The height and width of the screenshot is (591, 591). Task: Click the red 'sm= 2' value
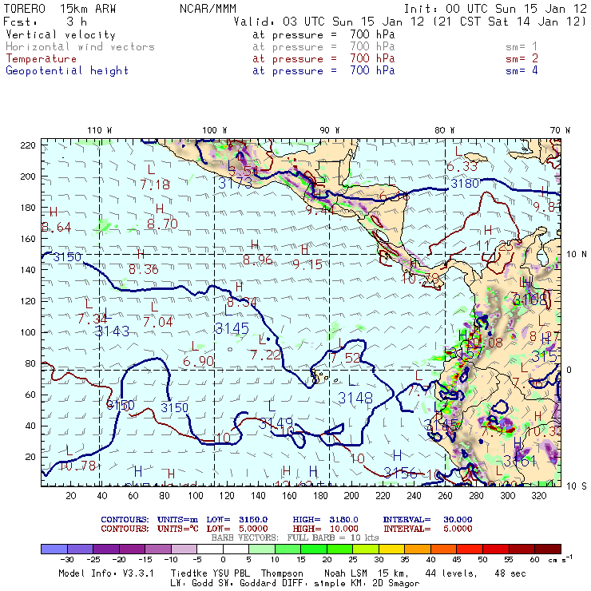[x=522, y=59]
